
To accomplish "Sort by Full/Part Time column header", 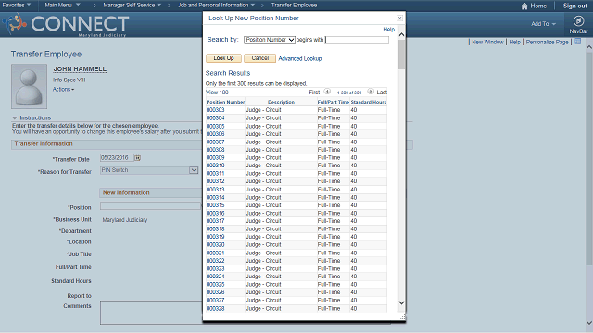I will point(334,102).
